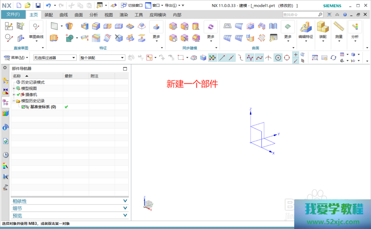This screenshot has width=371, height=229.
Task: Click the 切换窗口 button
Action: coord(132,5)
